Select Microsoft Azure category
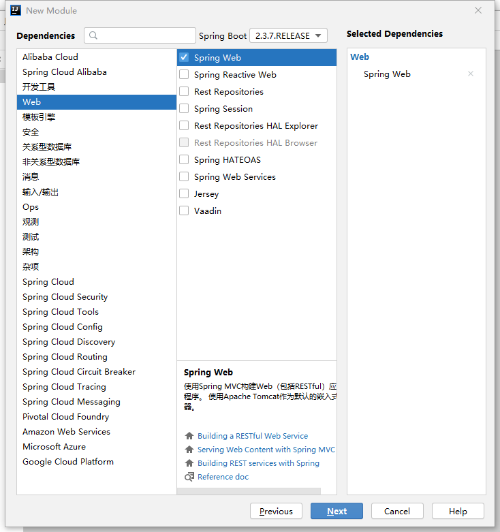Screen dimensions: 500x532 [97, 446]
